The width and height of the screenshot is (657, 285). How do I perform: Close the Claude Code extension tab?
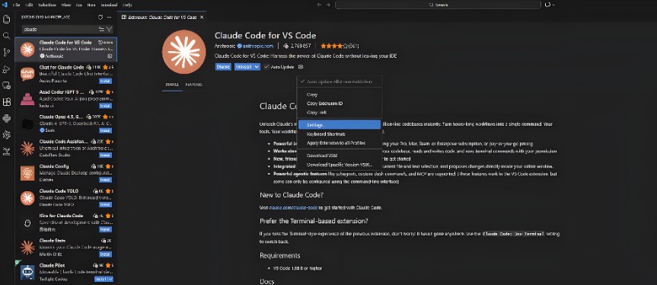[202, 18]
